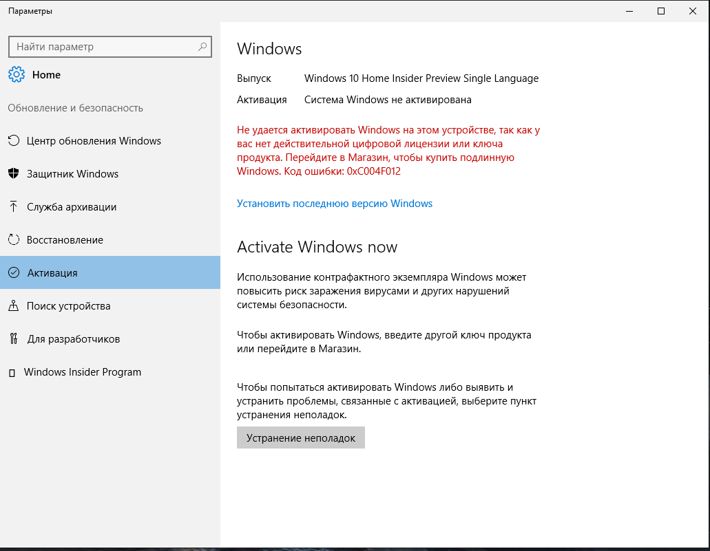Click red activation error message text
The width and height of the screenshot is (710, 551).
tap(388, 151)
